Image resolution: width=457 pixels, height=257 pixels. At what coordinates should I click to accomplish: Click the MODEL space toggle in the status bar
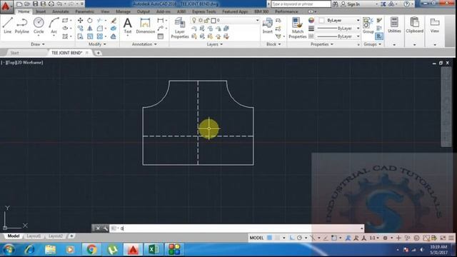pyautogui.click(x=256, y=238)
